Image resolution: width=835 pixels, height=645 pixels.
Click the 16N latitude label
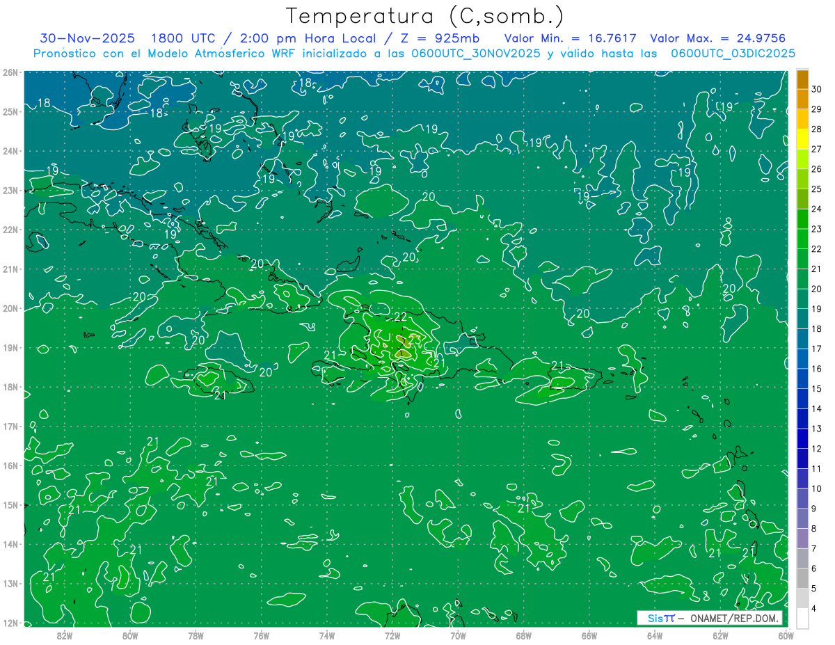coord(10,465)
